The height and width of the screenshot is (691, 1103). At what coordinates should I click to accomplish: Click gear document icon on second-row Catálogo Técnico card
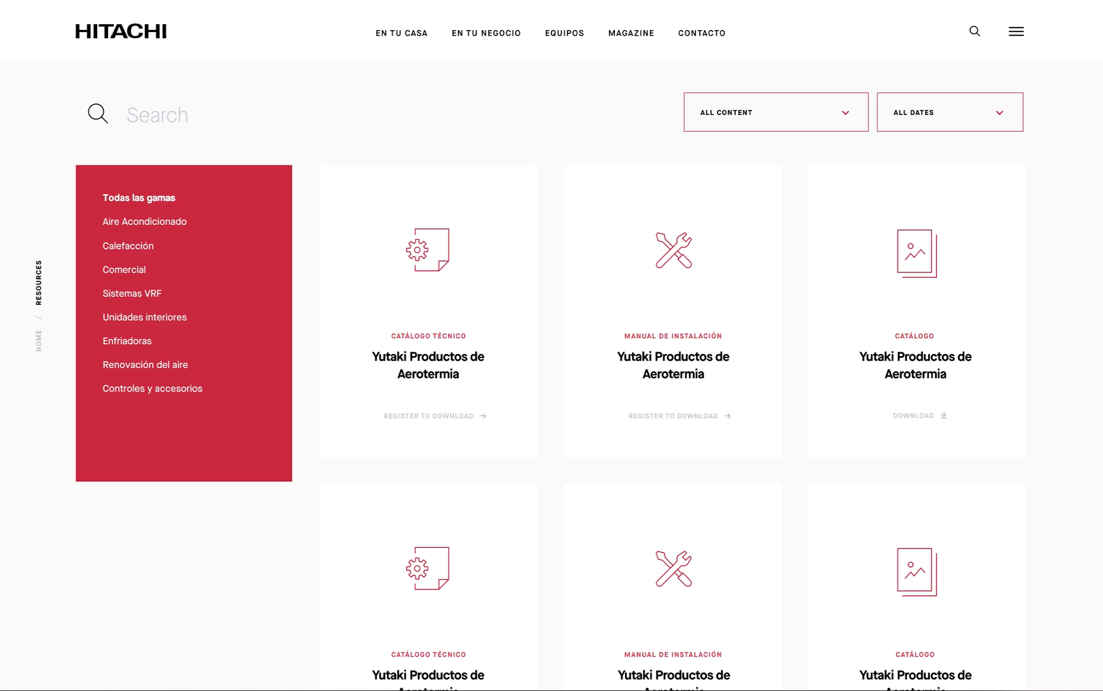[x=428, y=568]
